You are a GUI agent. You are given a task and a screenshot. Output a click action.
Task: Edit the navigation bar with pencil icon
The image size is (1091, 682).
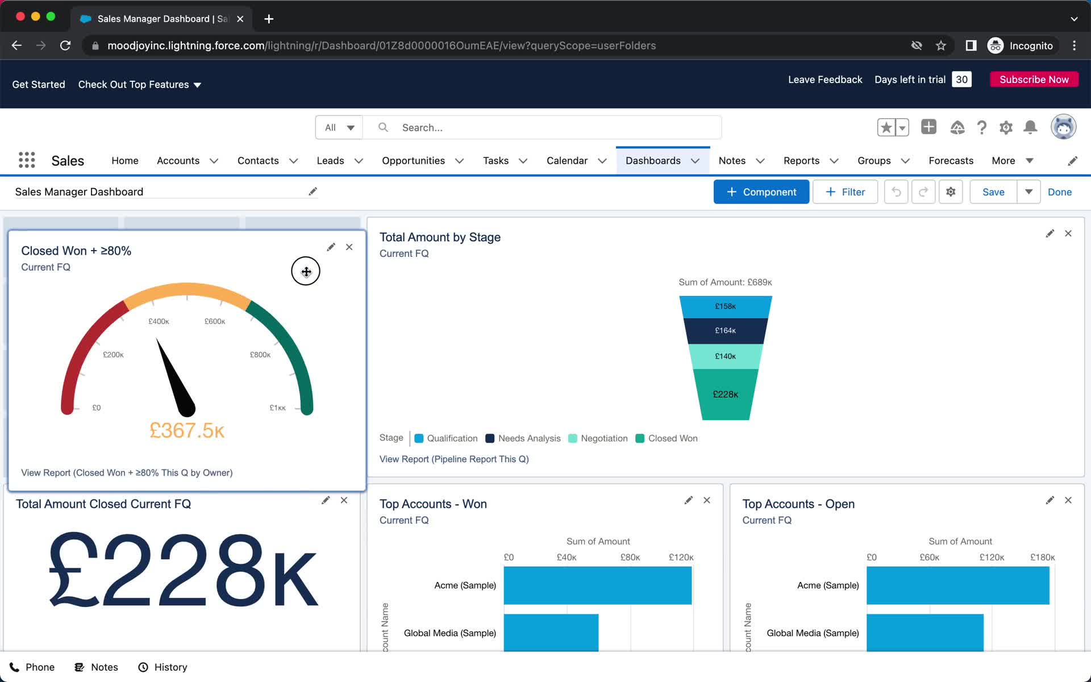pyautogui.click(x=1072, y=161)
